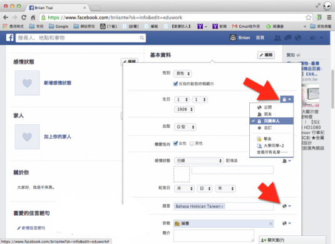Viewport: 335px width, 244px height.
Task: Click the browser forward arrow
Action: [x=15, y=18]
